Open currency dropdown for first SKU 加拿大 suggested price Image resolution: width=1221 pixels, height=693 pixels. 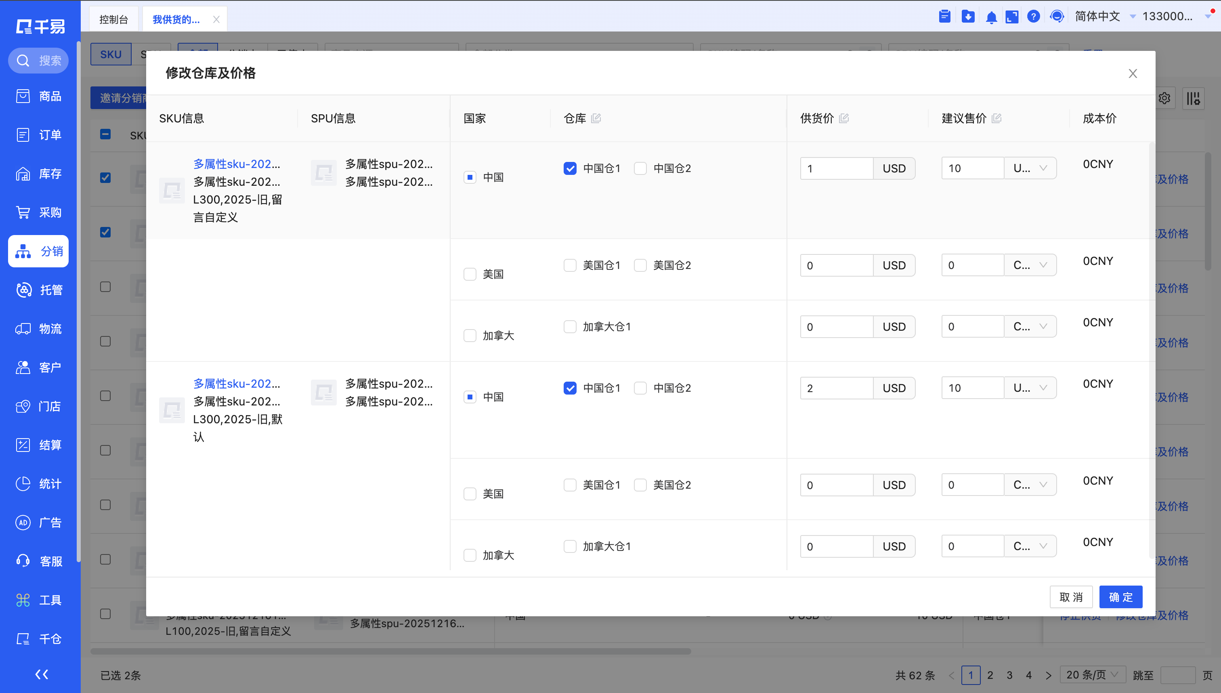coord(1030,326)
